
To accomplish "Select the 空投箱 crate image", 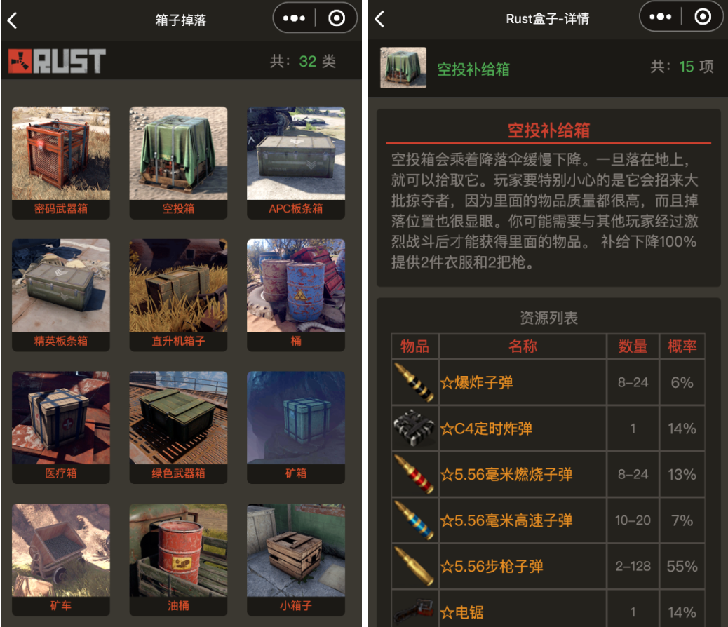I will pos(178,154).
